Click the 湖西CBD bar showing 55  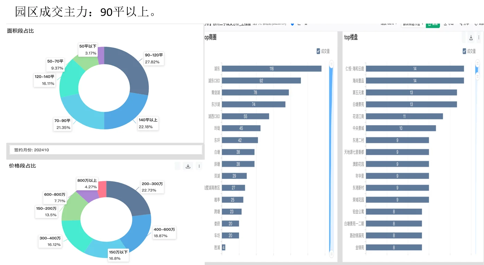coord(246,116)
